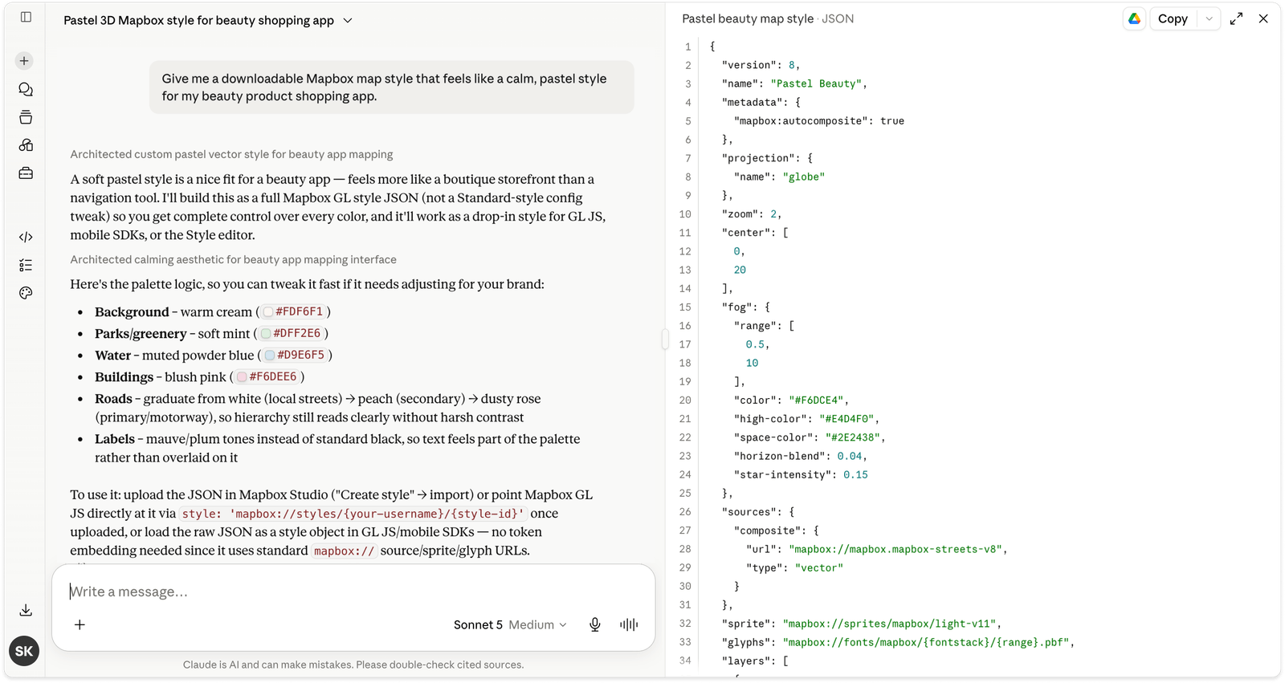Open the chats list icon

pyautogui.click(x=26, y=89)
